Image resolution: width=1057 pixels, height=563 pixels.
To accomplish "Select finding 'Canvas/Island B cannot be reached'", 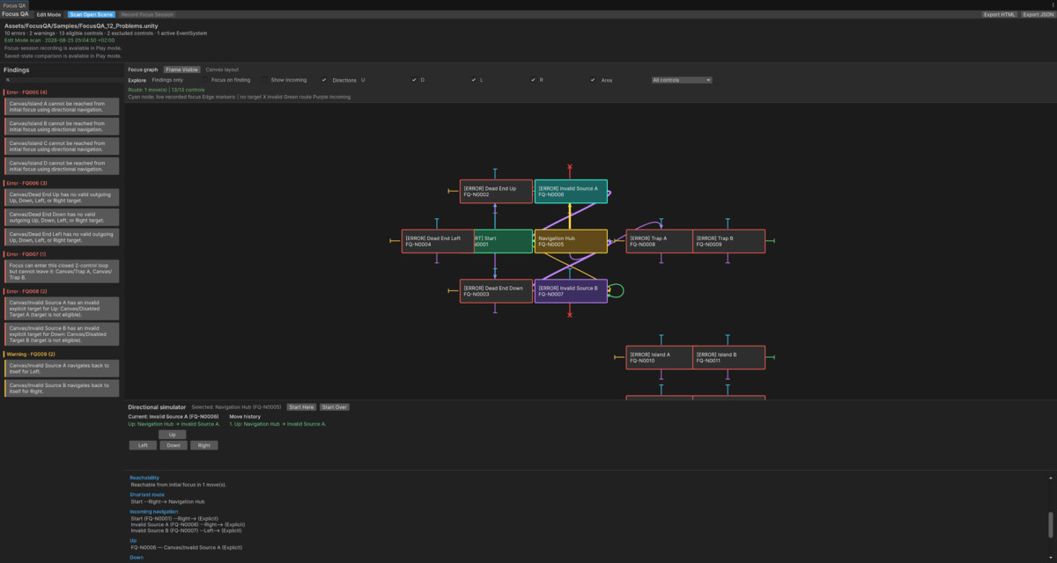I will click(x=62, y=126).
